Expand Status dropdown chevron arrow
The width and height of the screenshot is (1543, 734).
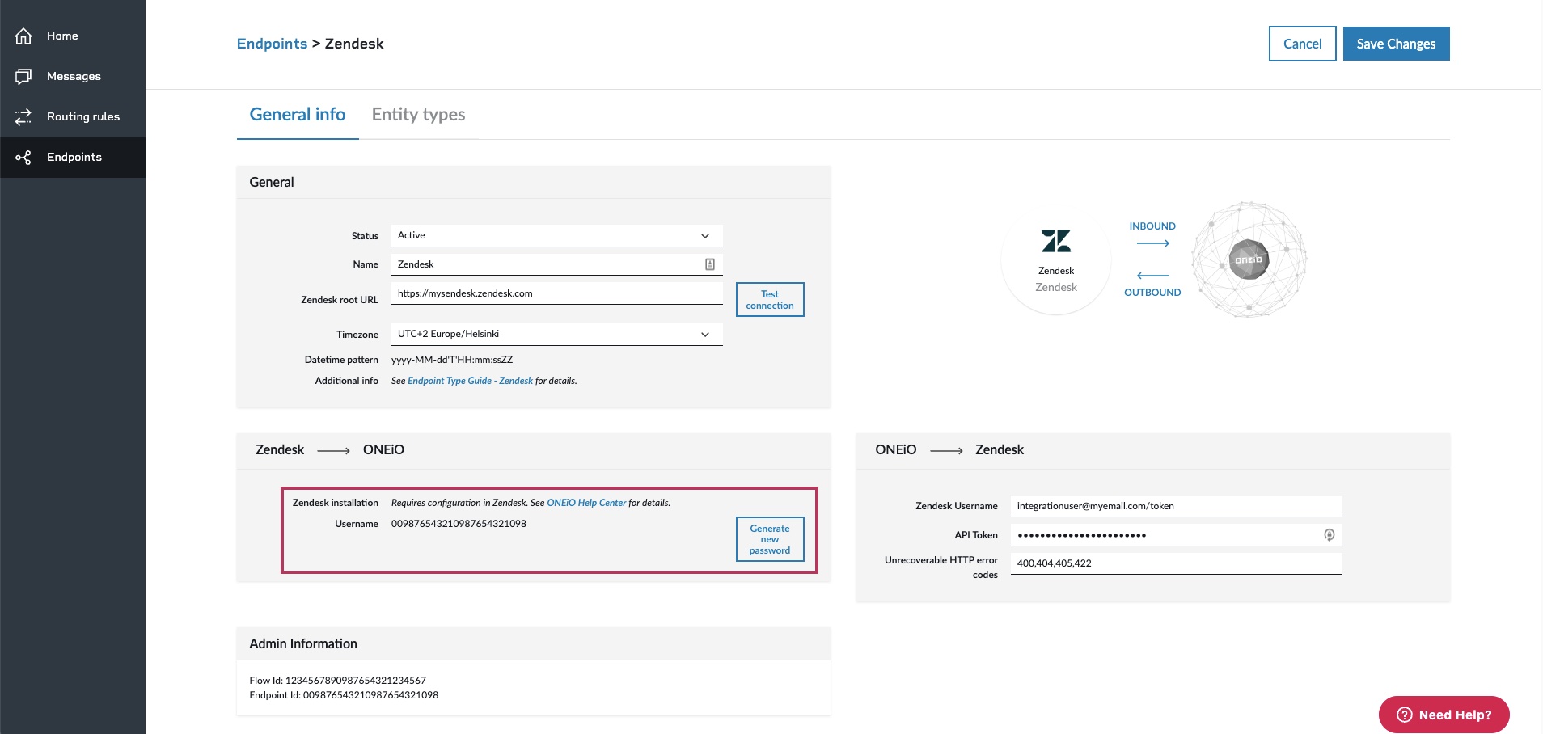[x=705, y=236]
